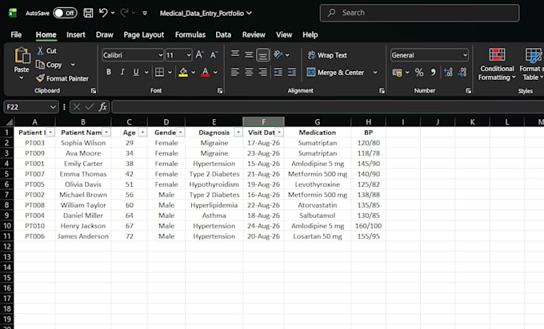This screenshot has width=544, height=329.
Task: Switch to the View tab
Action: click(284, 34)
